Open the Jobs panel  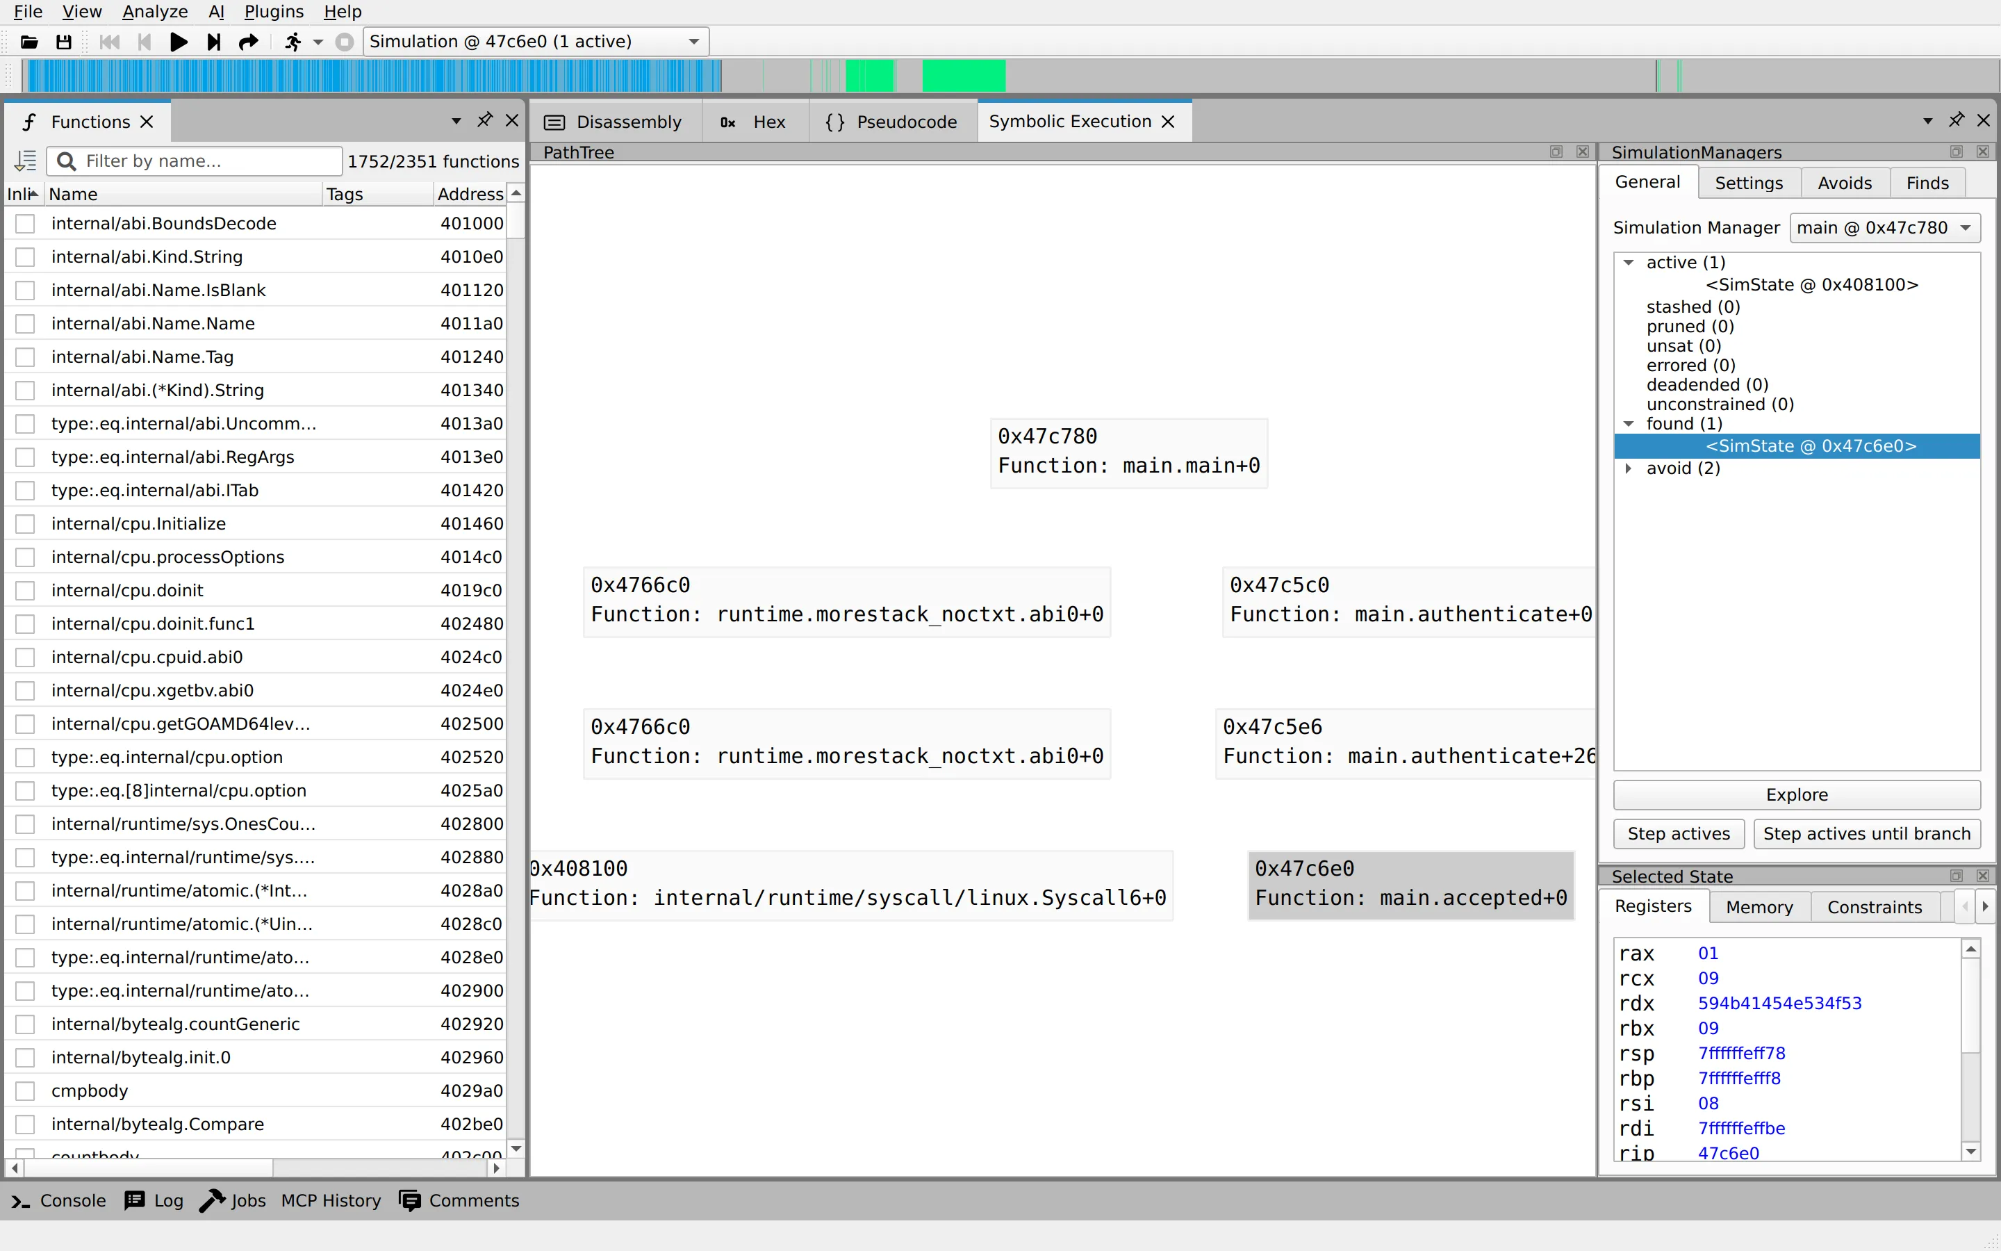[232, 1200]
